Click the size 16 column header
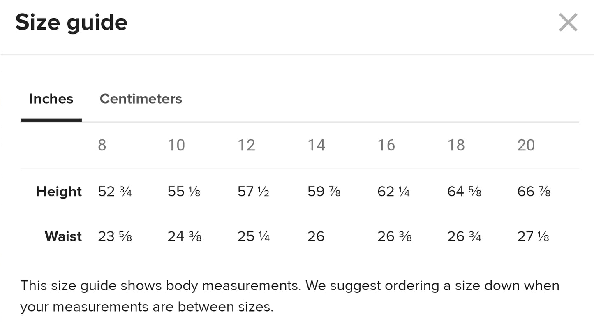594x324 pixels. [x=386, y=145]
